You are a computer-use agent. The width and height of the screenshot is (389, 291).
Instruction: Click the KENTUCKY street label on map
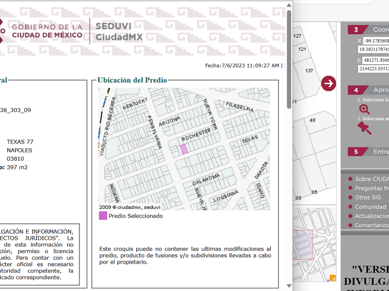pyautogui.click(x=135, y=103)
